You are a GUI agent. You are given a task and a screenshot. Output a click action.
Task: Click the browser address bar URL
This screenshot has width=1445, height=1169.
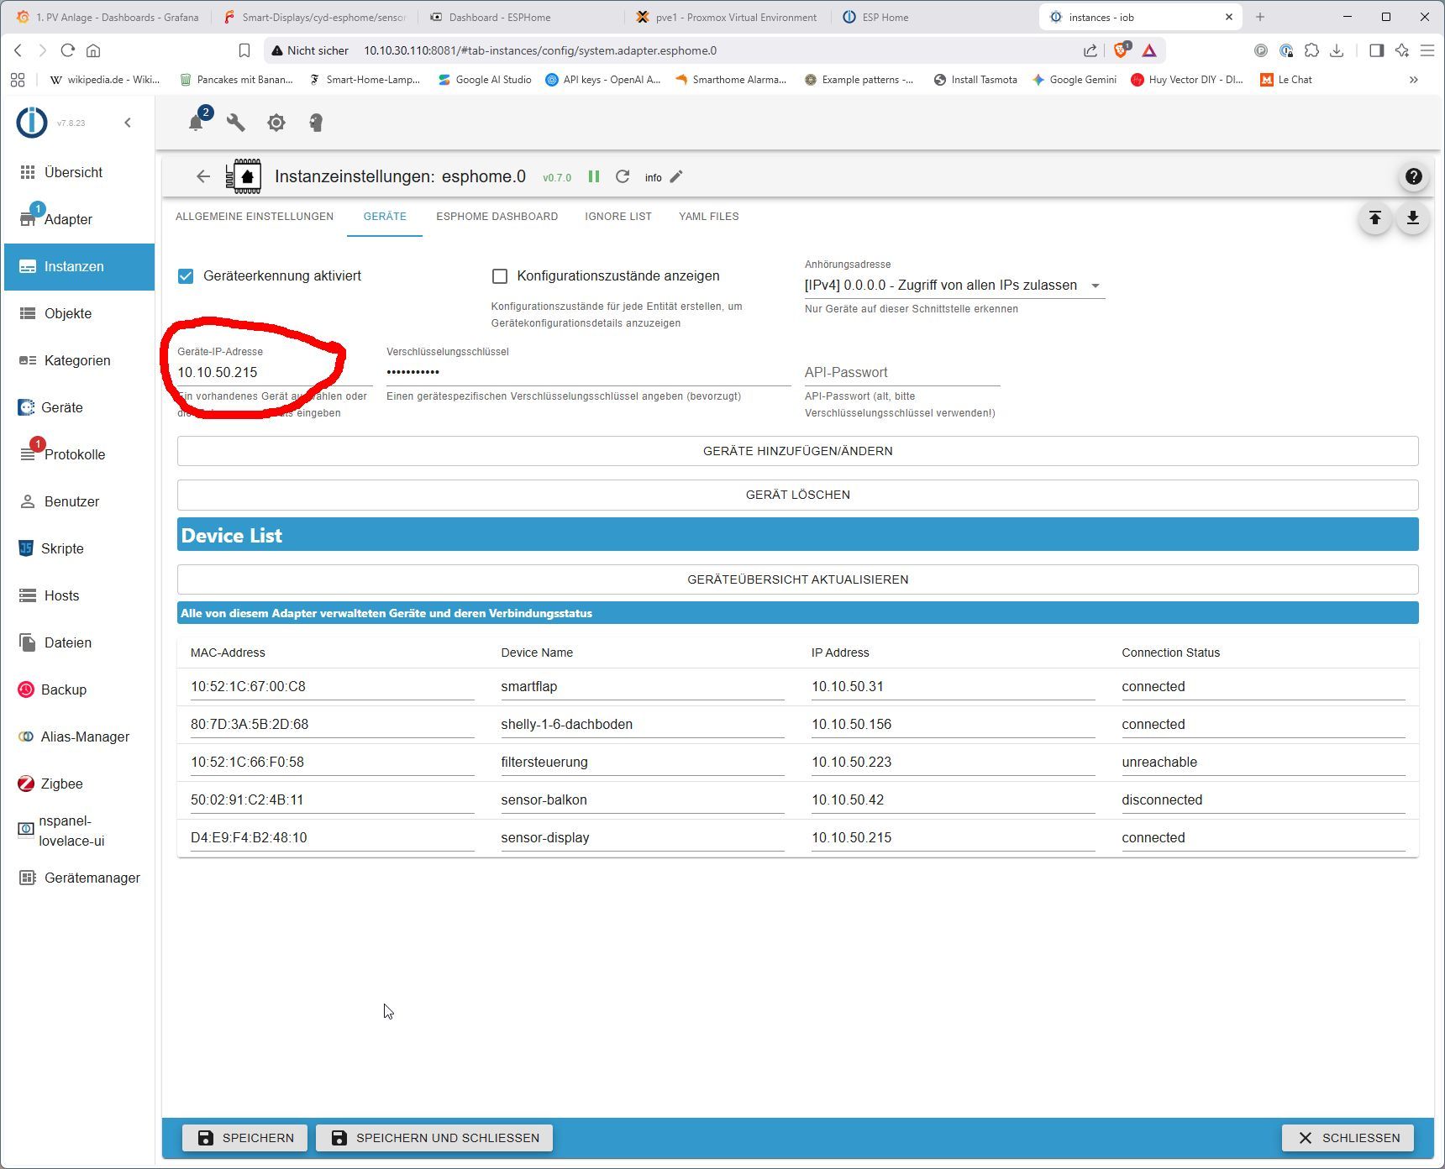tap(540, 50)
